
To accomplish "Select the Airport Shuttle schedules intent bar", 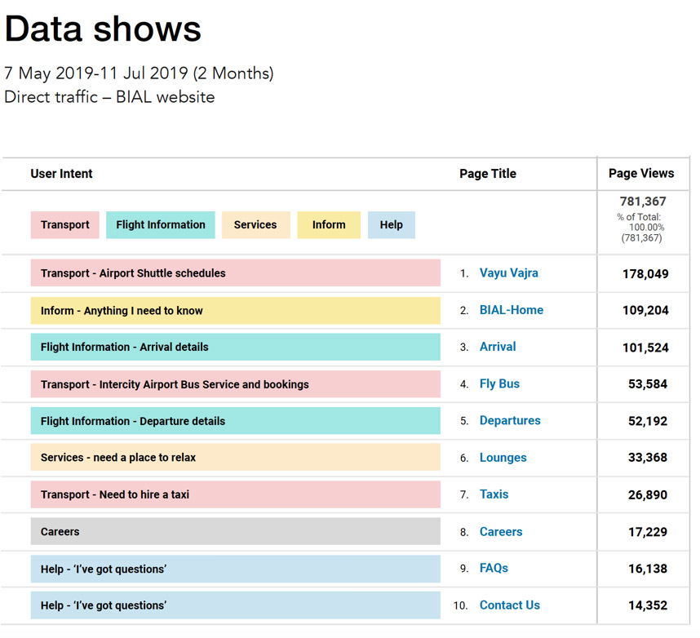I will pyautogui.click(x=235, y=273).
